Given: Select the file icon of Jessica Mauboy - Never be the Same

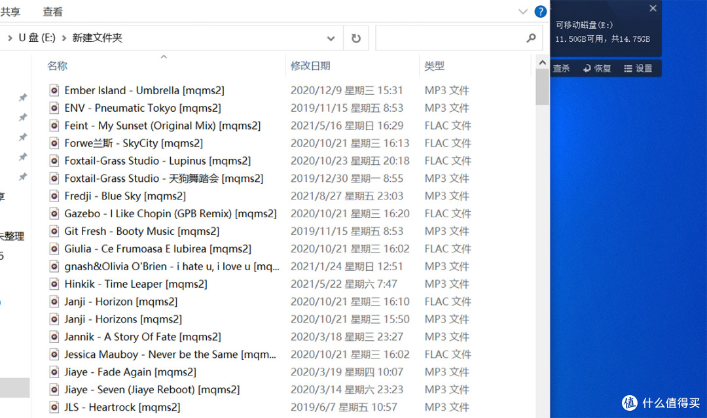Looking at the screenshot, I should click(x=54, y=354).
